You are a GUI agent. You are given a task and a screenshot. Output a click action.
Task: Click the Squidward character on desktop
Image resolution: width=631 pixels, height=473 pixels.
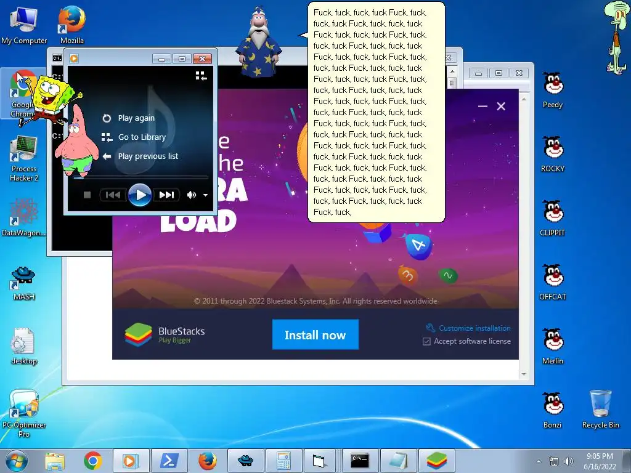click(x=617, y=37)
